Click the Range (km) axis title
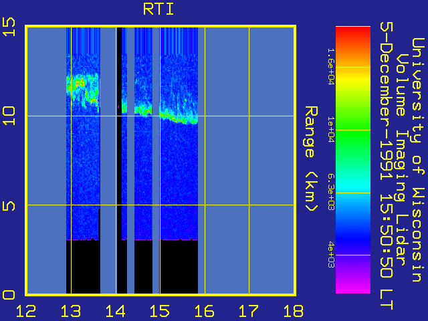 (311, 158)
